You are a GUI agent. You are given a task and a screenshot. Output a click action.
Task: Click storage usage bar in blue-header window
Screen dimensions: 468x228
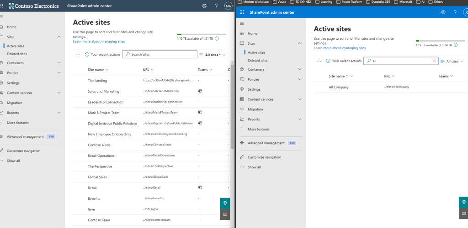pos(441,41)
